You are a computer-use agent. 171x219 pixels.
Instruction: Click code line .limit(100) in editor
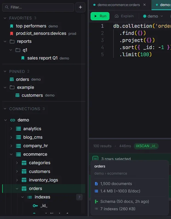click(x=135, y=55)
